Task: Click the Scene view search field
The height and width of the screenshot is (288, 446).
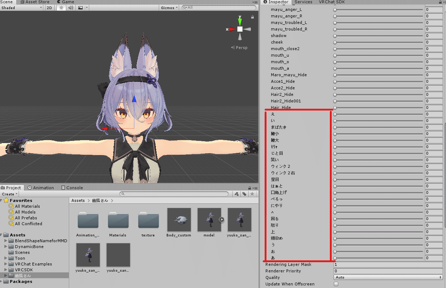Action: [x=218, y=8]
